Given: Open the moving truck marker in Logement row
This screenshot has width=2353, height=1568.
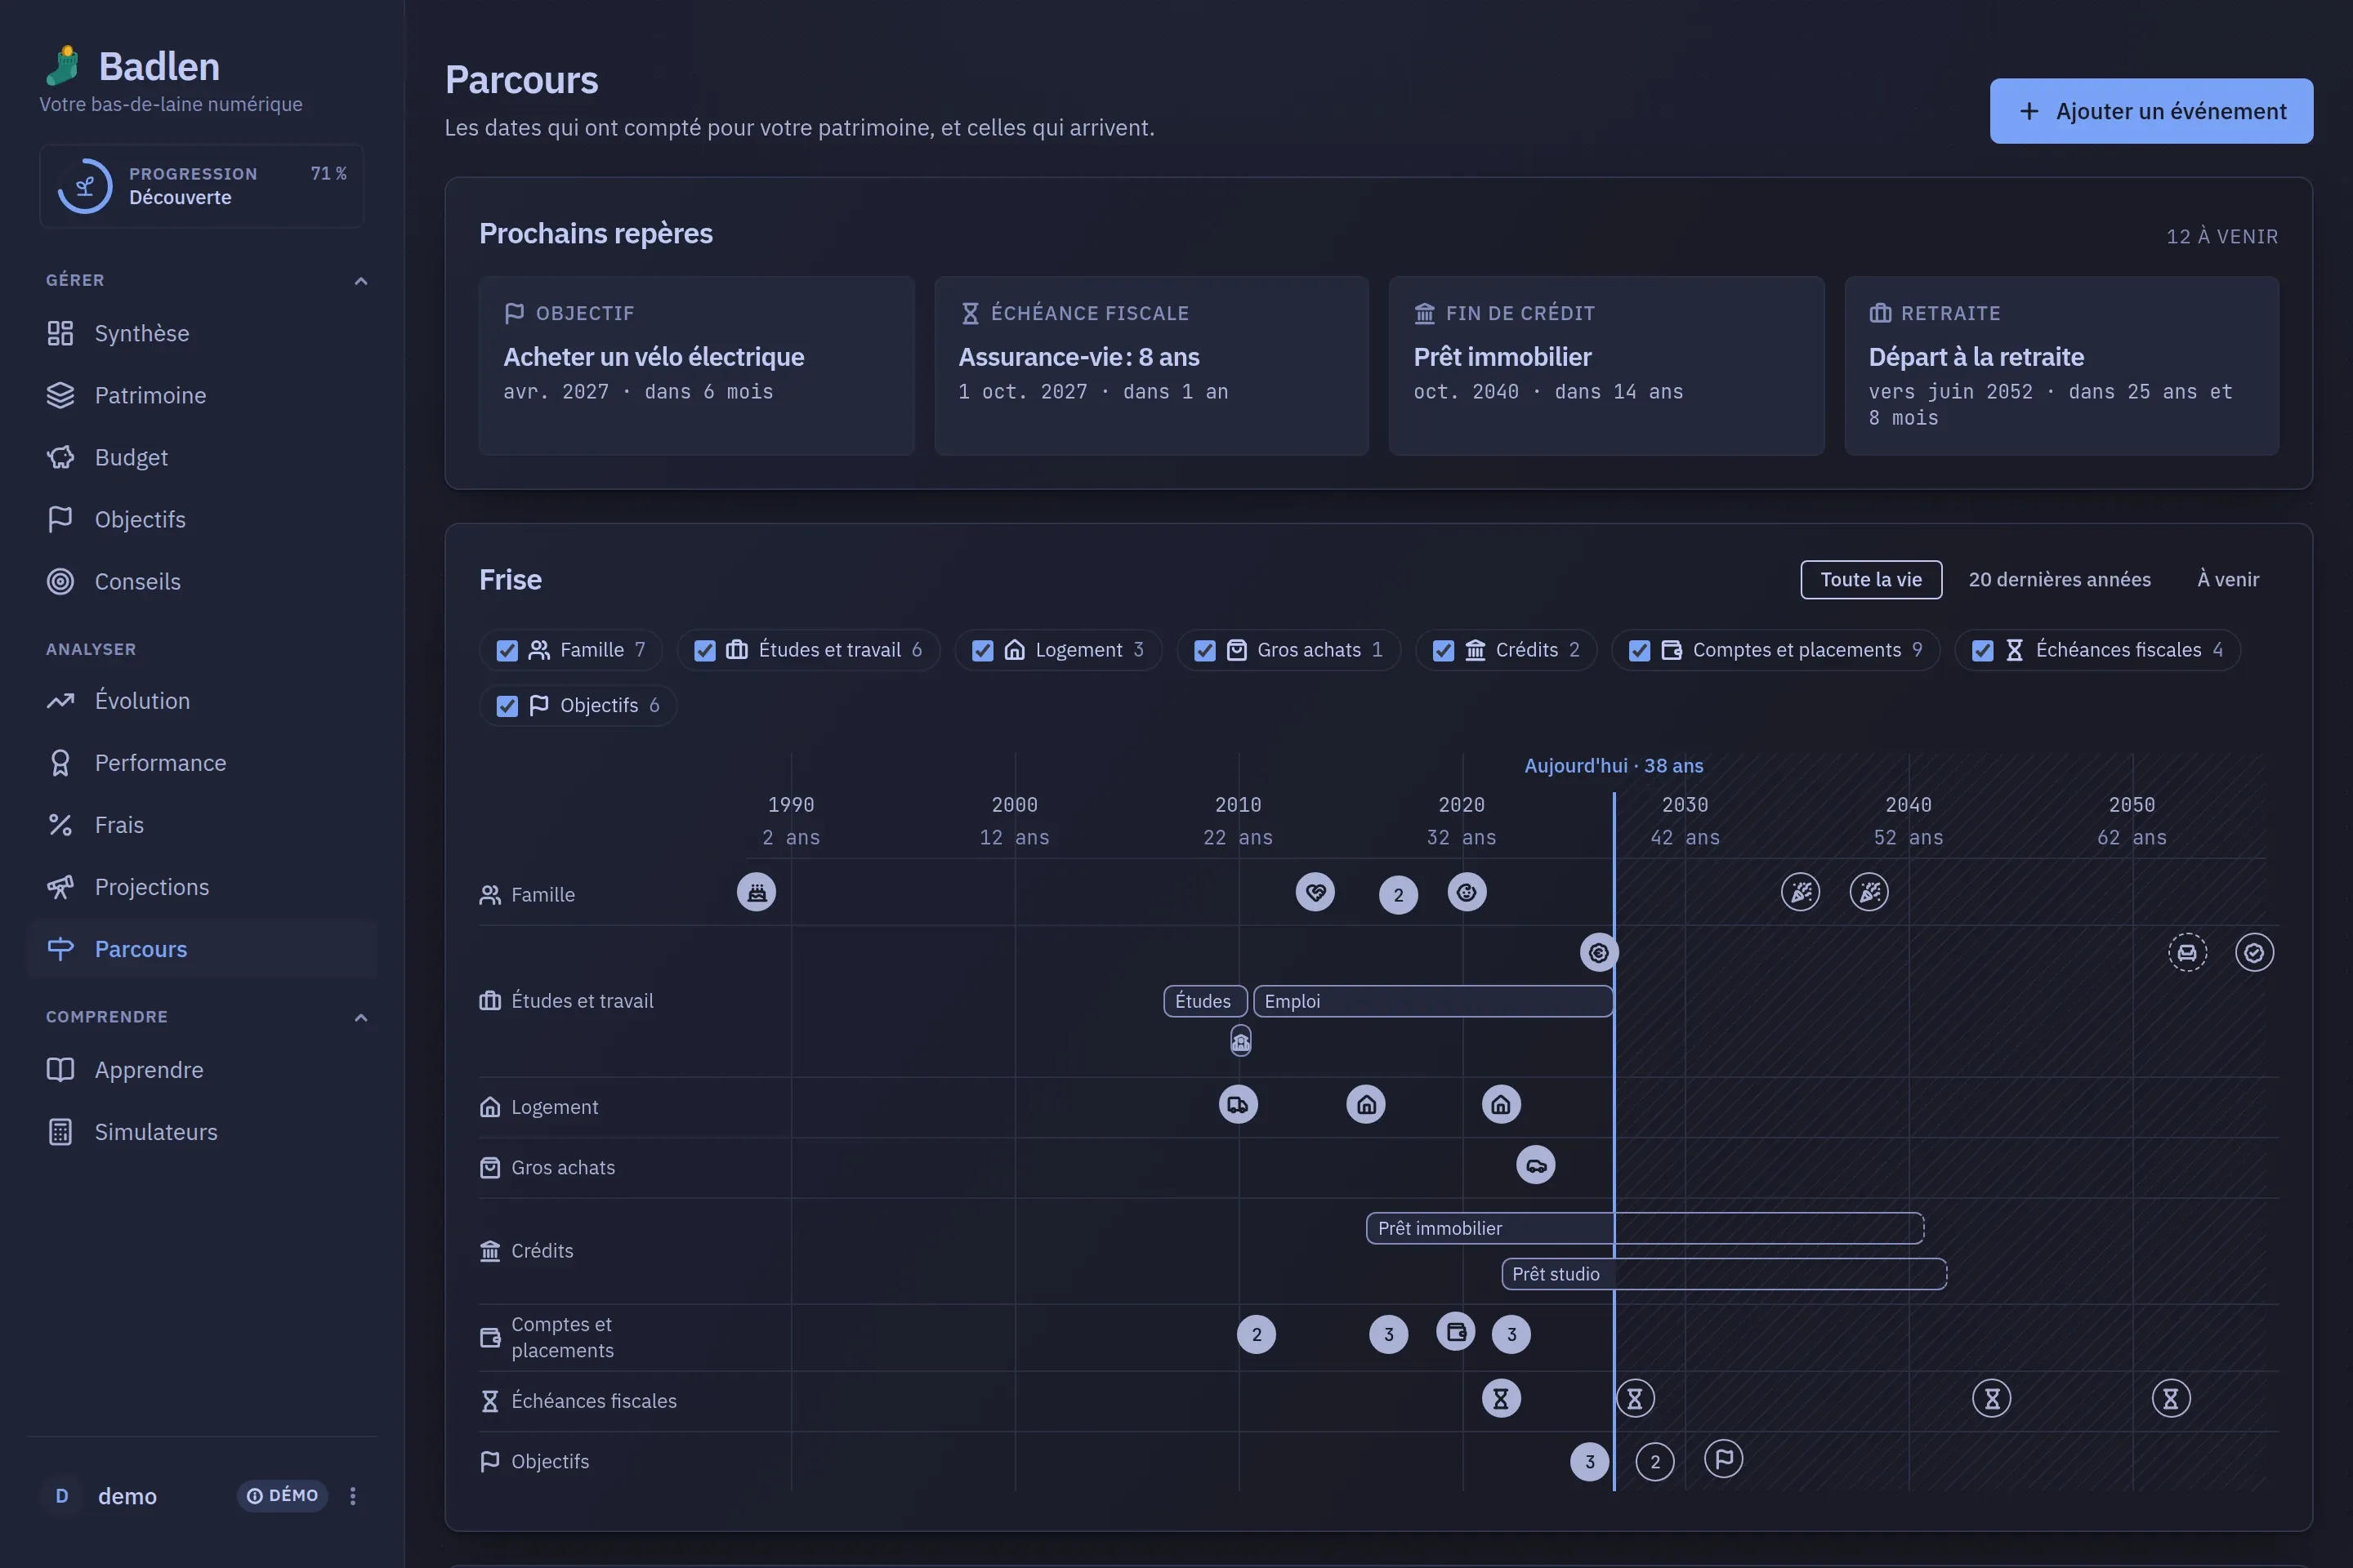Looking at the screenshot, I should click(x=1239, y=1105).
